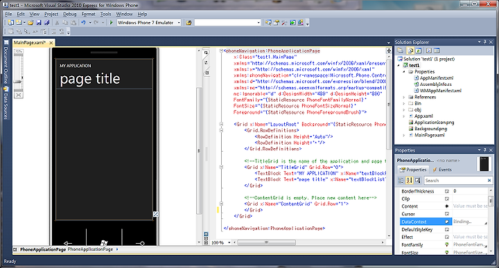The height and width of the screenshot is (268, 499).
Task: Click View Designer icon in Solution Explorer
Action: 437,51
